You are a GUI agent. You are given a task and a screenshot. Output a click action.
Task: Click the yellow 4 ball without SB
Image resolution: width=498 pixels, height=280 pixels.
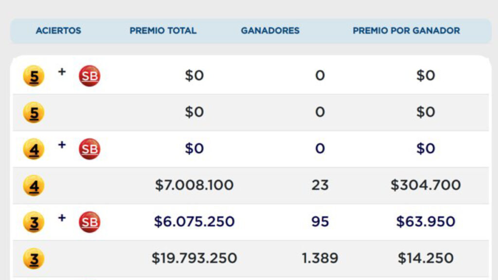point(34,186)
